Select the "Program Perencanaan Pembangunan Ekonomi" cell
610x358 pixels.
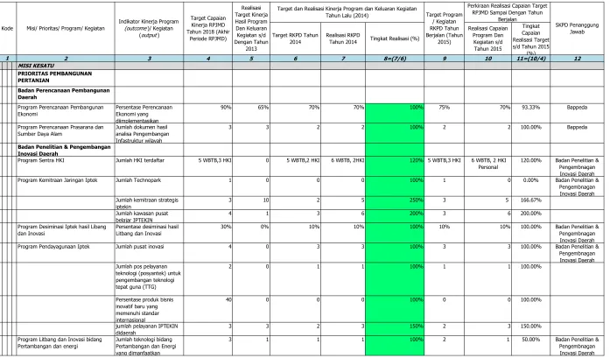[x=66, y=111]
